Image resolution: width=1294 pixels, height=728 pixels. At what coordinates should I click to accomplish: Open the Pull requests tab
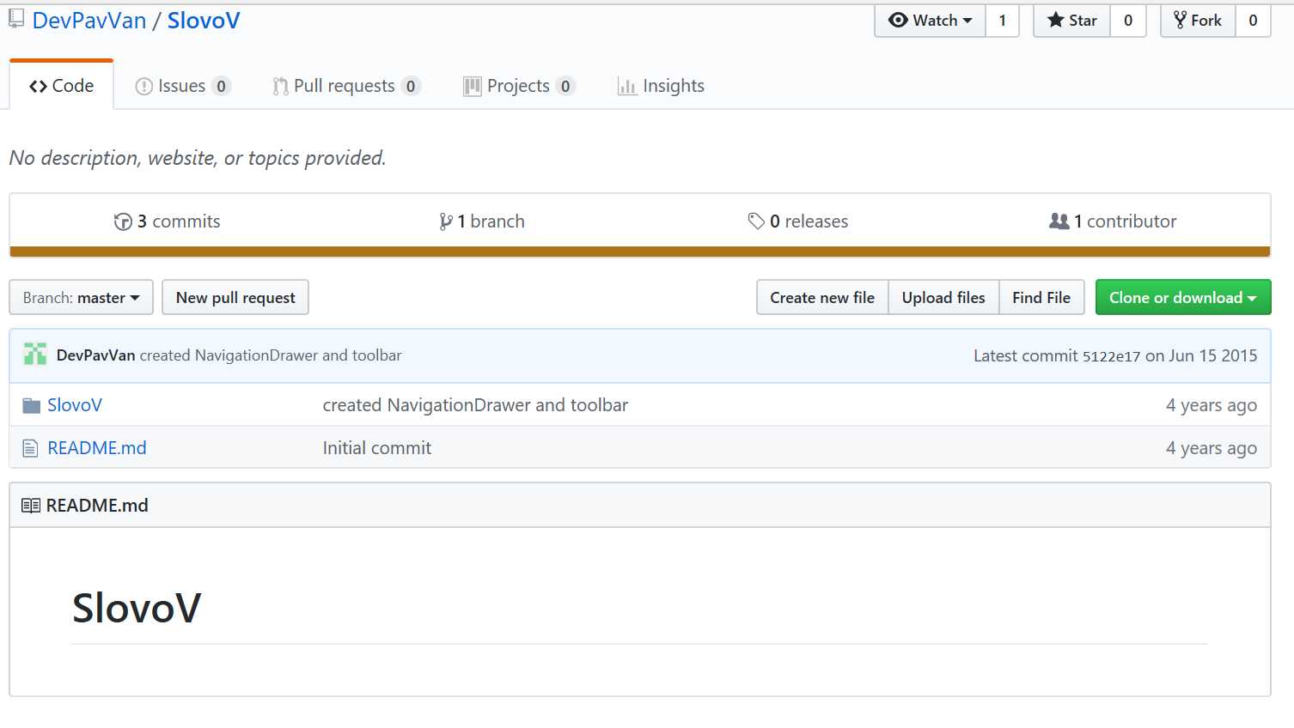346,86
